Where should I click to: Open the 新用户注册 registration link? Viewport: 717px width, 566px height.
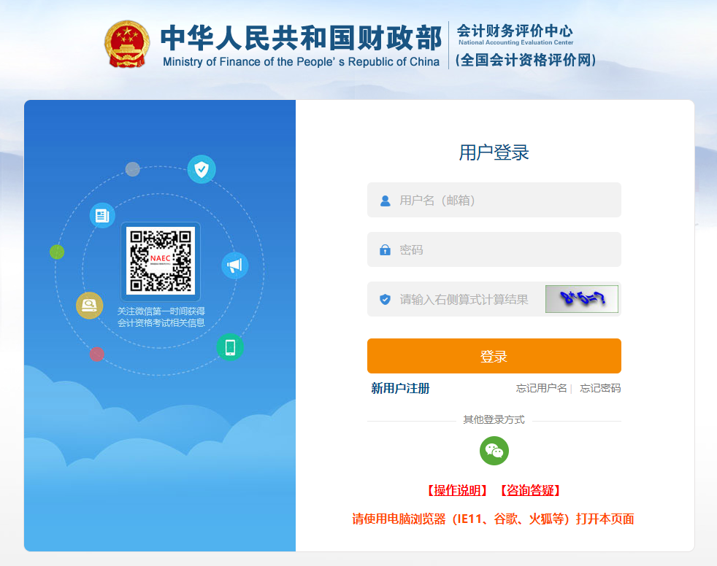point(400,388)
